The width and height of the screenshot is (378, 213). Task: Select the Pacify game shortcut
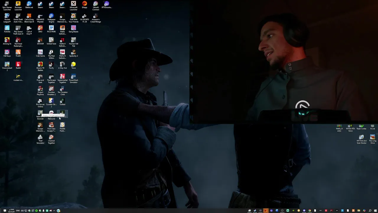(x=51, y=66)
